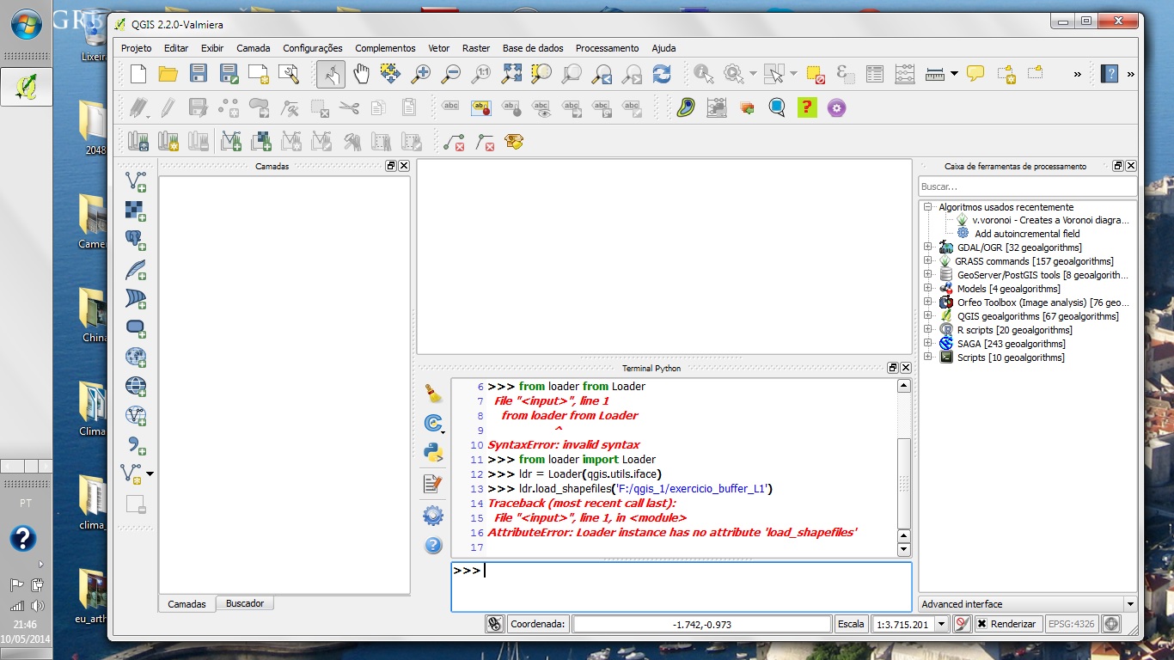Screen dimensions: 1174x660
Task: Expand SAGA geoalgorithms node
Action: point(928,344)
